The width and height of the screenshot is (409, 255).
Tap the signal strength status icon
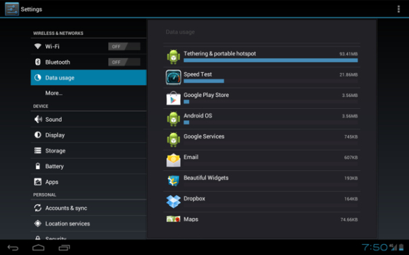(393, 247)
